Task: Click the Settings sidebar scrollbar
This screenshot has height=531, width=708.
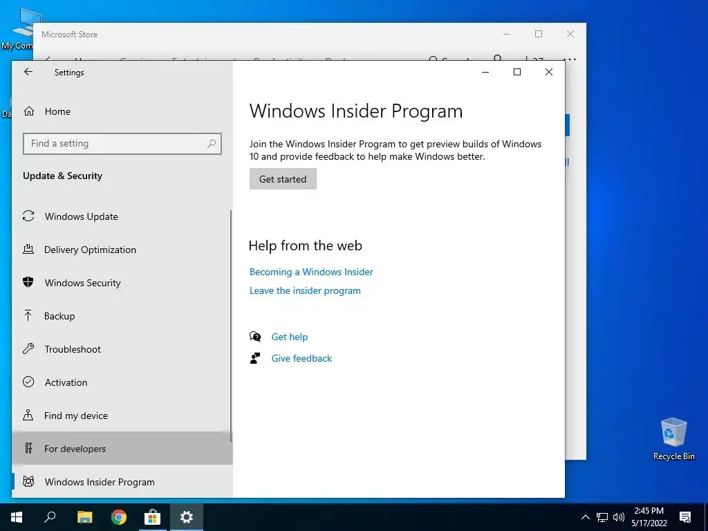Action: (231, 326)
